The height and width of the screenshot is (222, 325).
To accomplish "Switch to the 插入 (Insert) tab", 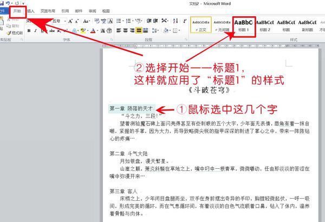I will tap(30, 10).
